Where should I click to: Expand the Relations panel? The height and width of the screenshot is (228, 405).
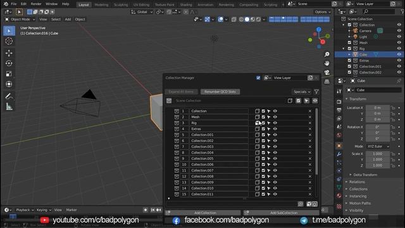(357, 182)
